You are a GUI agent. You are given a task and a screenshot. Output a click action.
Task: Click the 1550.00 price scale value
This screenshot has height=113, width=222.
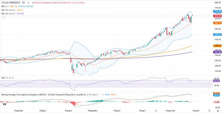tap(218, 29)
